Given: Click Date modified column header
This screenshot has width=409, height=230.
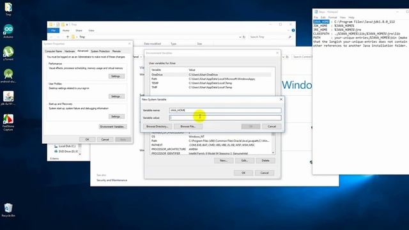Looking at the screenshot, I should click(152, 44).
